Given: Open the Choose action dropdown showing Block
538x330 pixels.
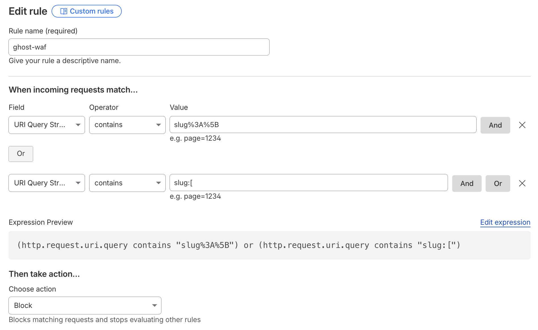Looking at the screenshot, I should 85,305.
